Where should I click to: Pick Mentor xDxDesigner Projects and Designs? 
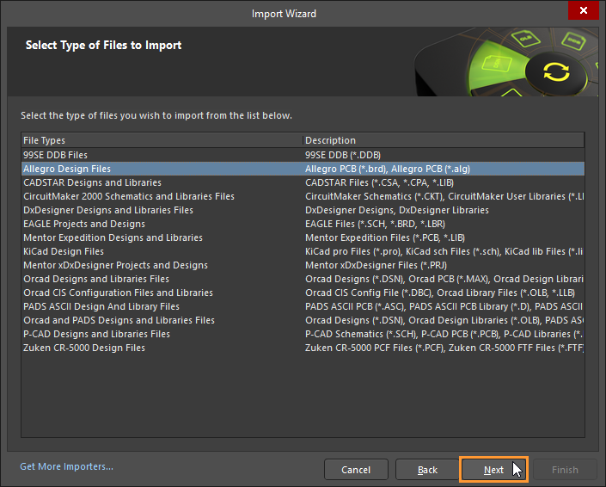[115, 265]
